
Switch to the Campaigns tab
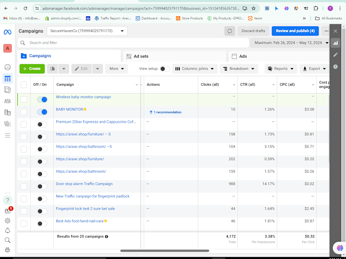point(69,56)
